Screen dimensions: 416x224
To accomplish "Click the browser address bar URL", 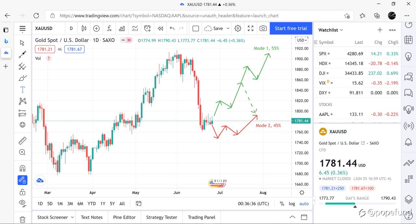I will point(169,16).
